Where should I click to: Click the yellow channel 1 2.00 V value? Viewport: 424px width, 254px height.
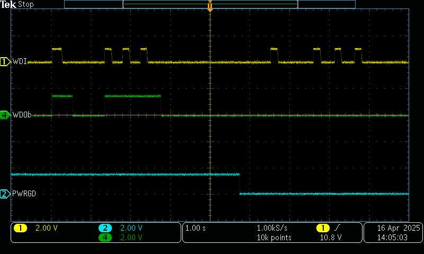coord(47,228)
